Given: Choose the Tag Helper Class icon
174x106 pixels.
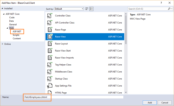Looking at the screenshot, I should pyautogui.click(x=50, y=65).
